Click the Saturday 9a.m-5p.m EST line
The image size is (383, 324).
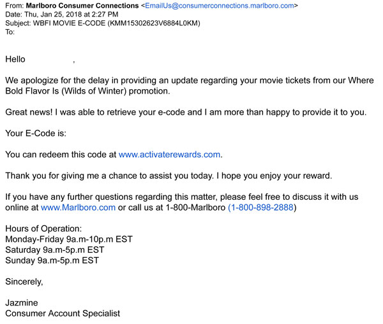[x=54, y=249]
